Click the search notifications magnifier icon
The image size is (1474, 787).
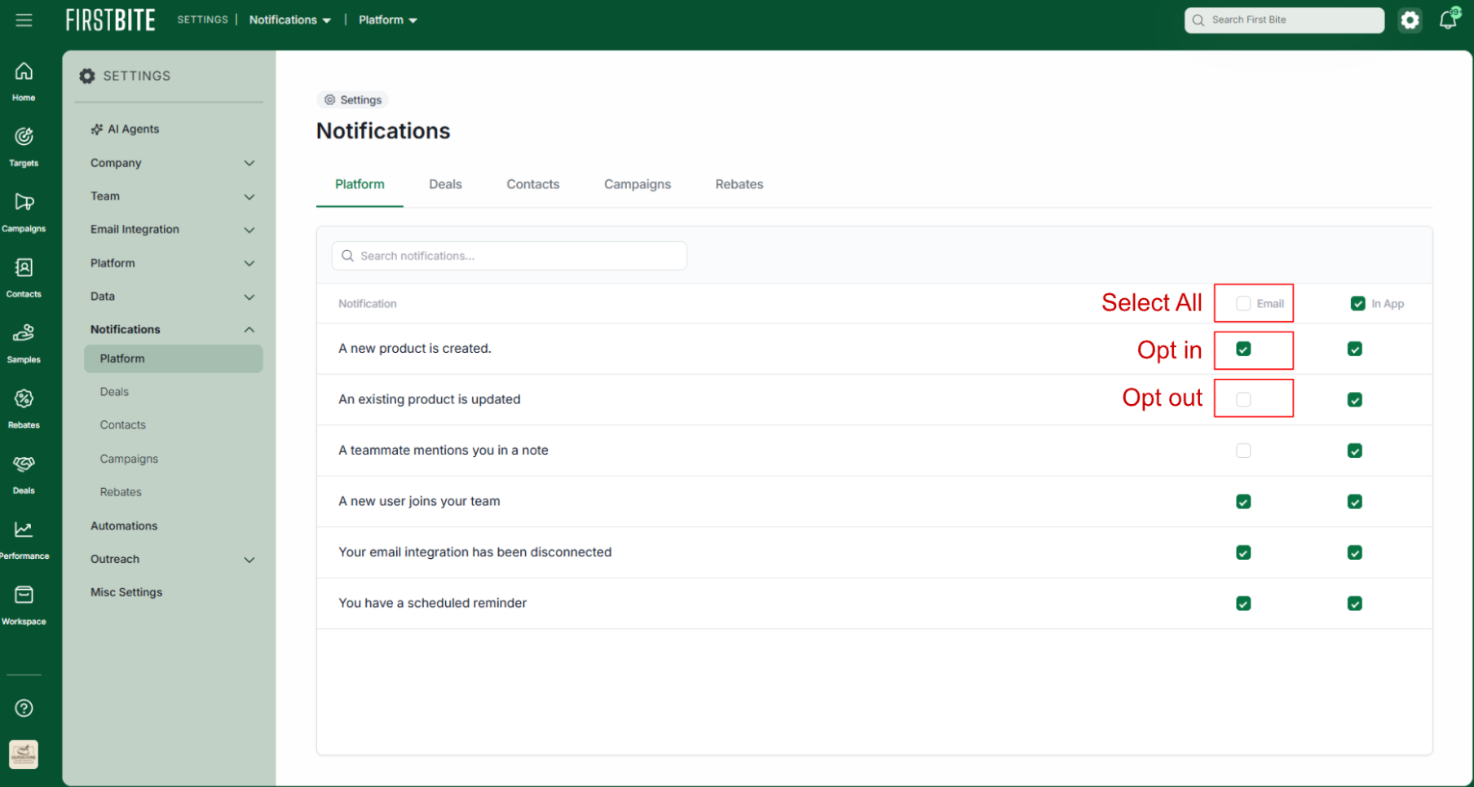(347, 256)
